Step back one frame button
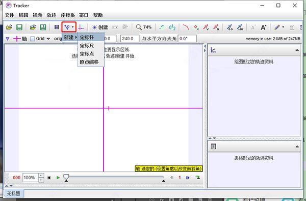 click(172, 178)
